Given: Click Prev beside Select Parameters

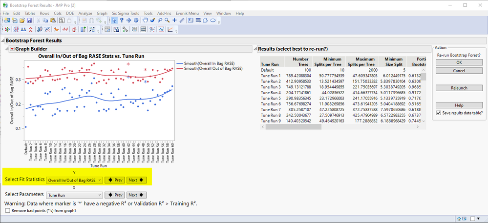Looking at the screenshot, I should pyautogui.click(x=115, y=195).
